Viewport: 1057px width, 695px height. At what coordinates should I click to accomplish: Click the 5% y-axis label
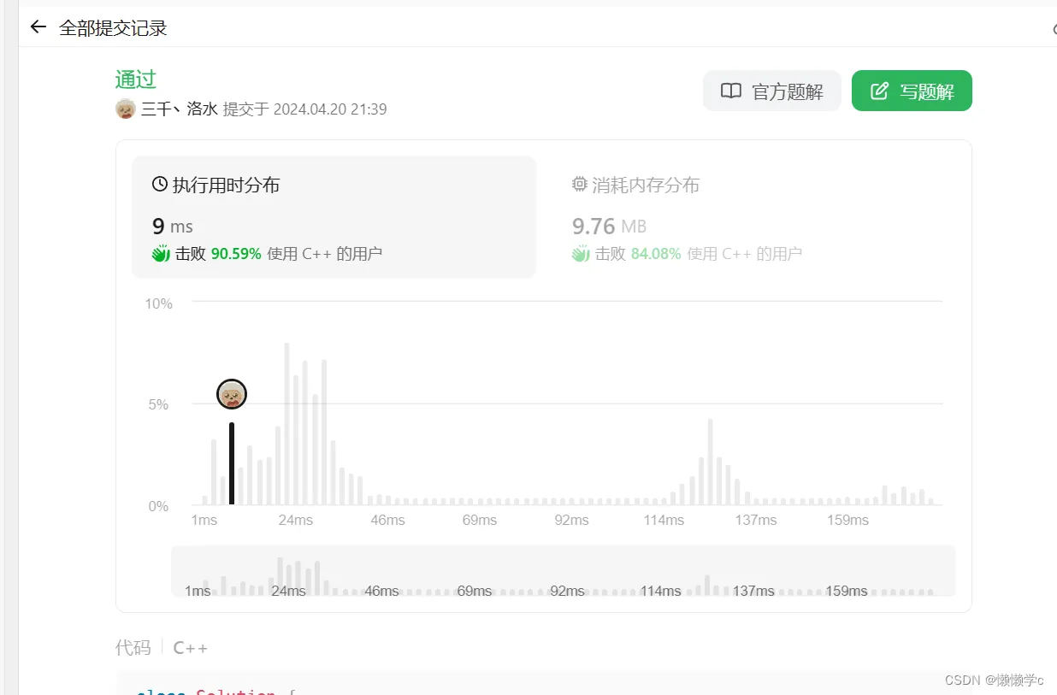point(158,404)
